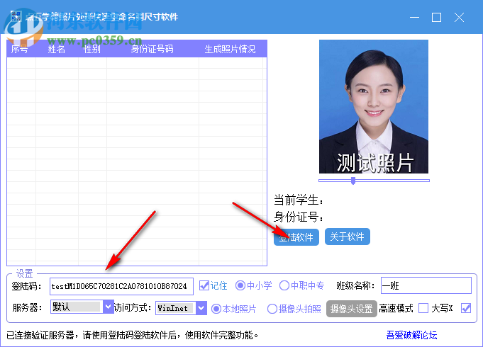Click the 序号 column header
Screen dimensions: 483x347
click(x=19, y=49)
